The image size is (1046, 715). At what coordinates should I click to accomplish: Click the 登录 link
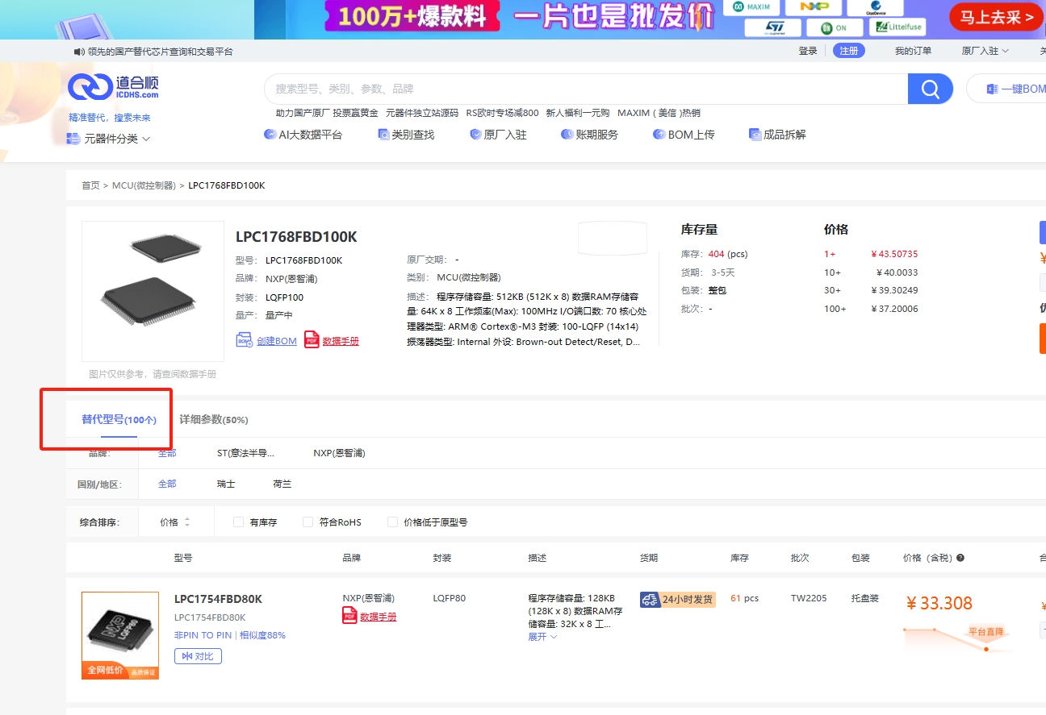tap(808, 51)
